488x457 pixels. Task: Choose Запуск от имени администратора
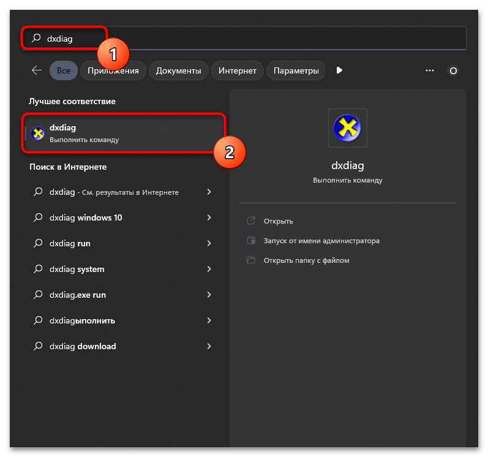[x=321, y=241]
